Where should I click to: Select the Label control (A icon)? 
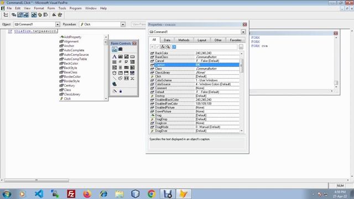click(114, 56)
